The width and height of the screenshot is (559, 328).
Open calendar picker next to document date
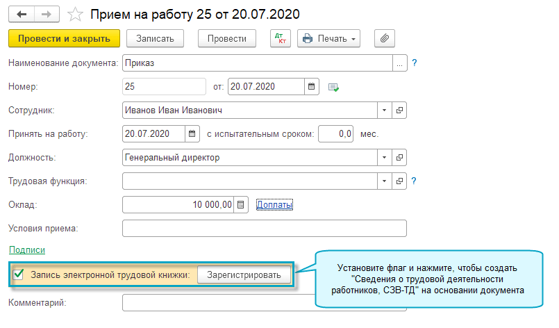312,87
